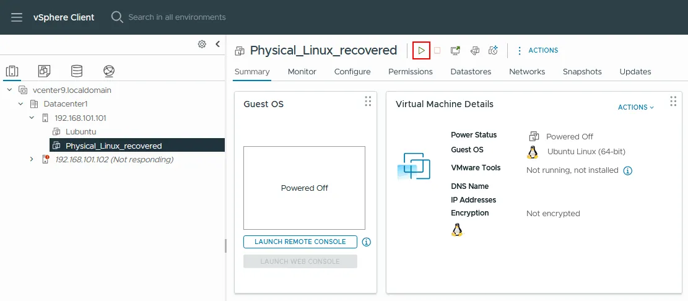Click the Powered Off console thumbnail
This screenshot has width=688, height=301.
(305, 188)
